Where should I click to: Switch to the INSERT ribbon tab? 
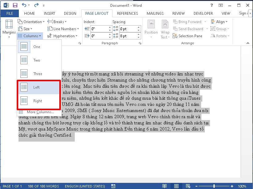coord(49,14)
